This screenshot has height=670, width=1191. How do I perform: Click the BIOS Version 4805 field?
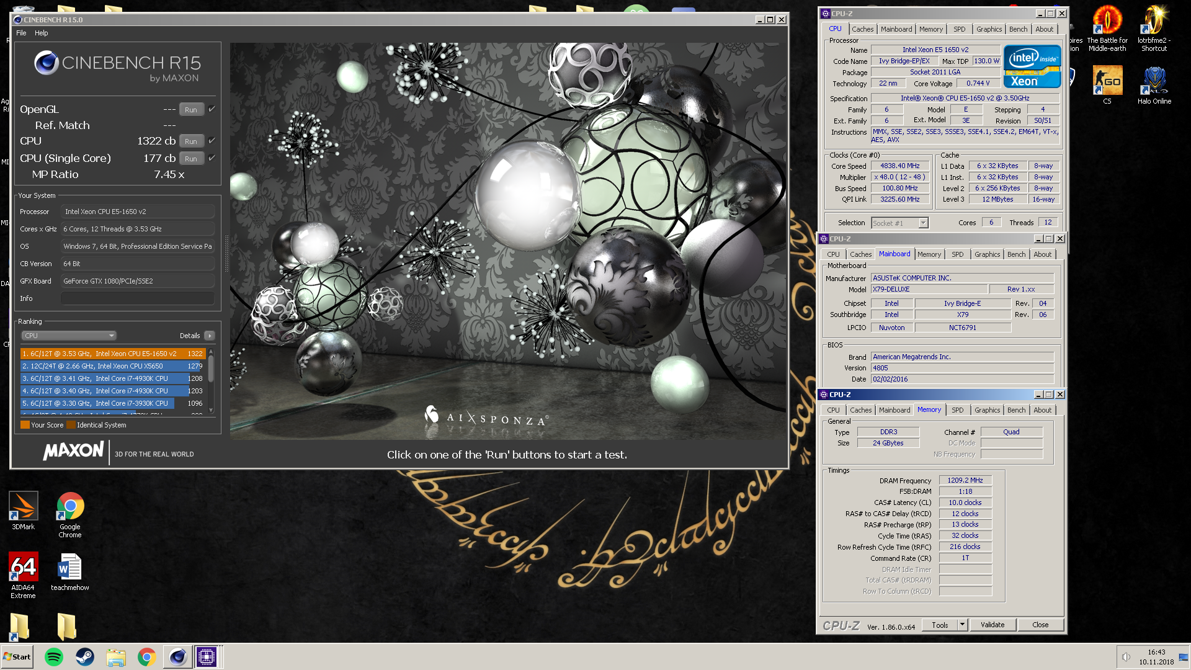pyautogui.click(x=962, y=368)
